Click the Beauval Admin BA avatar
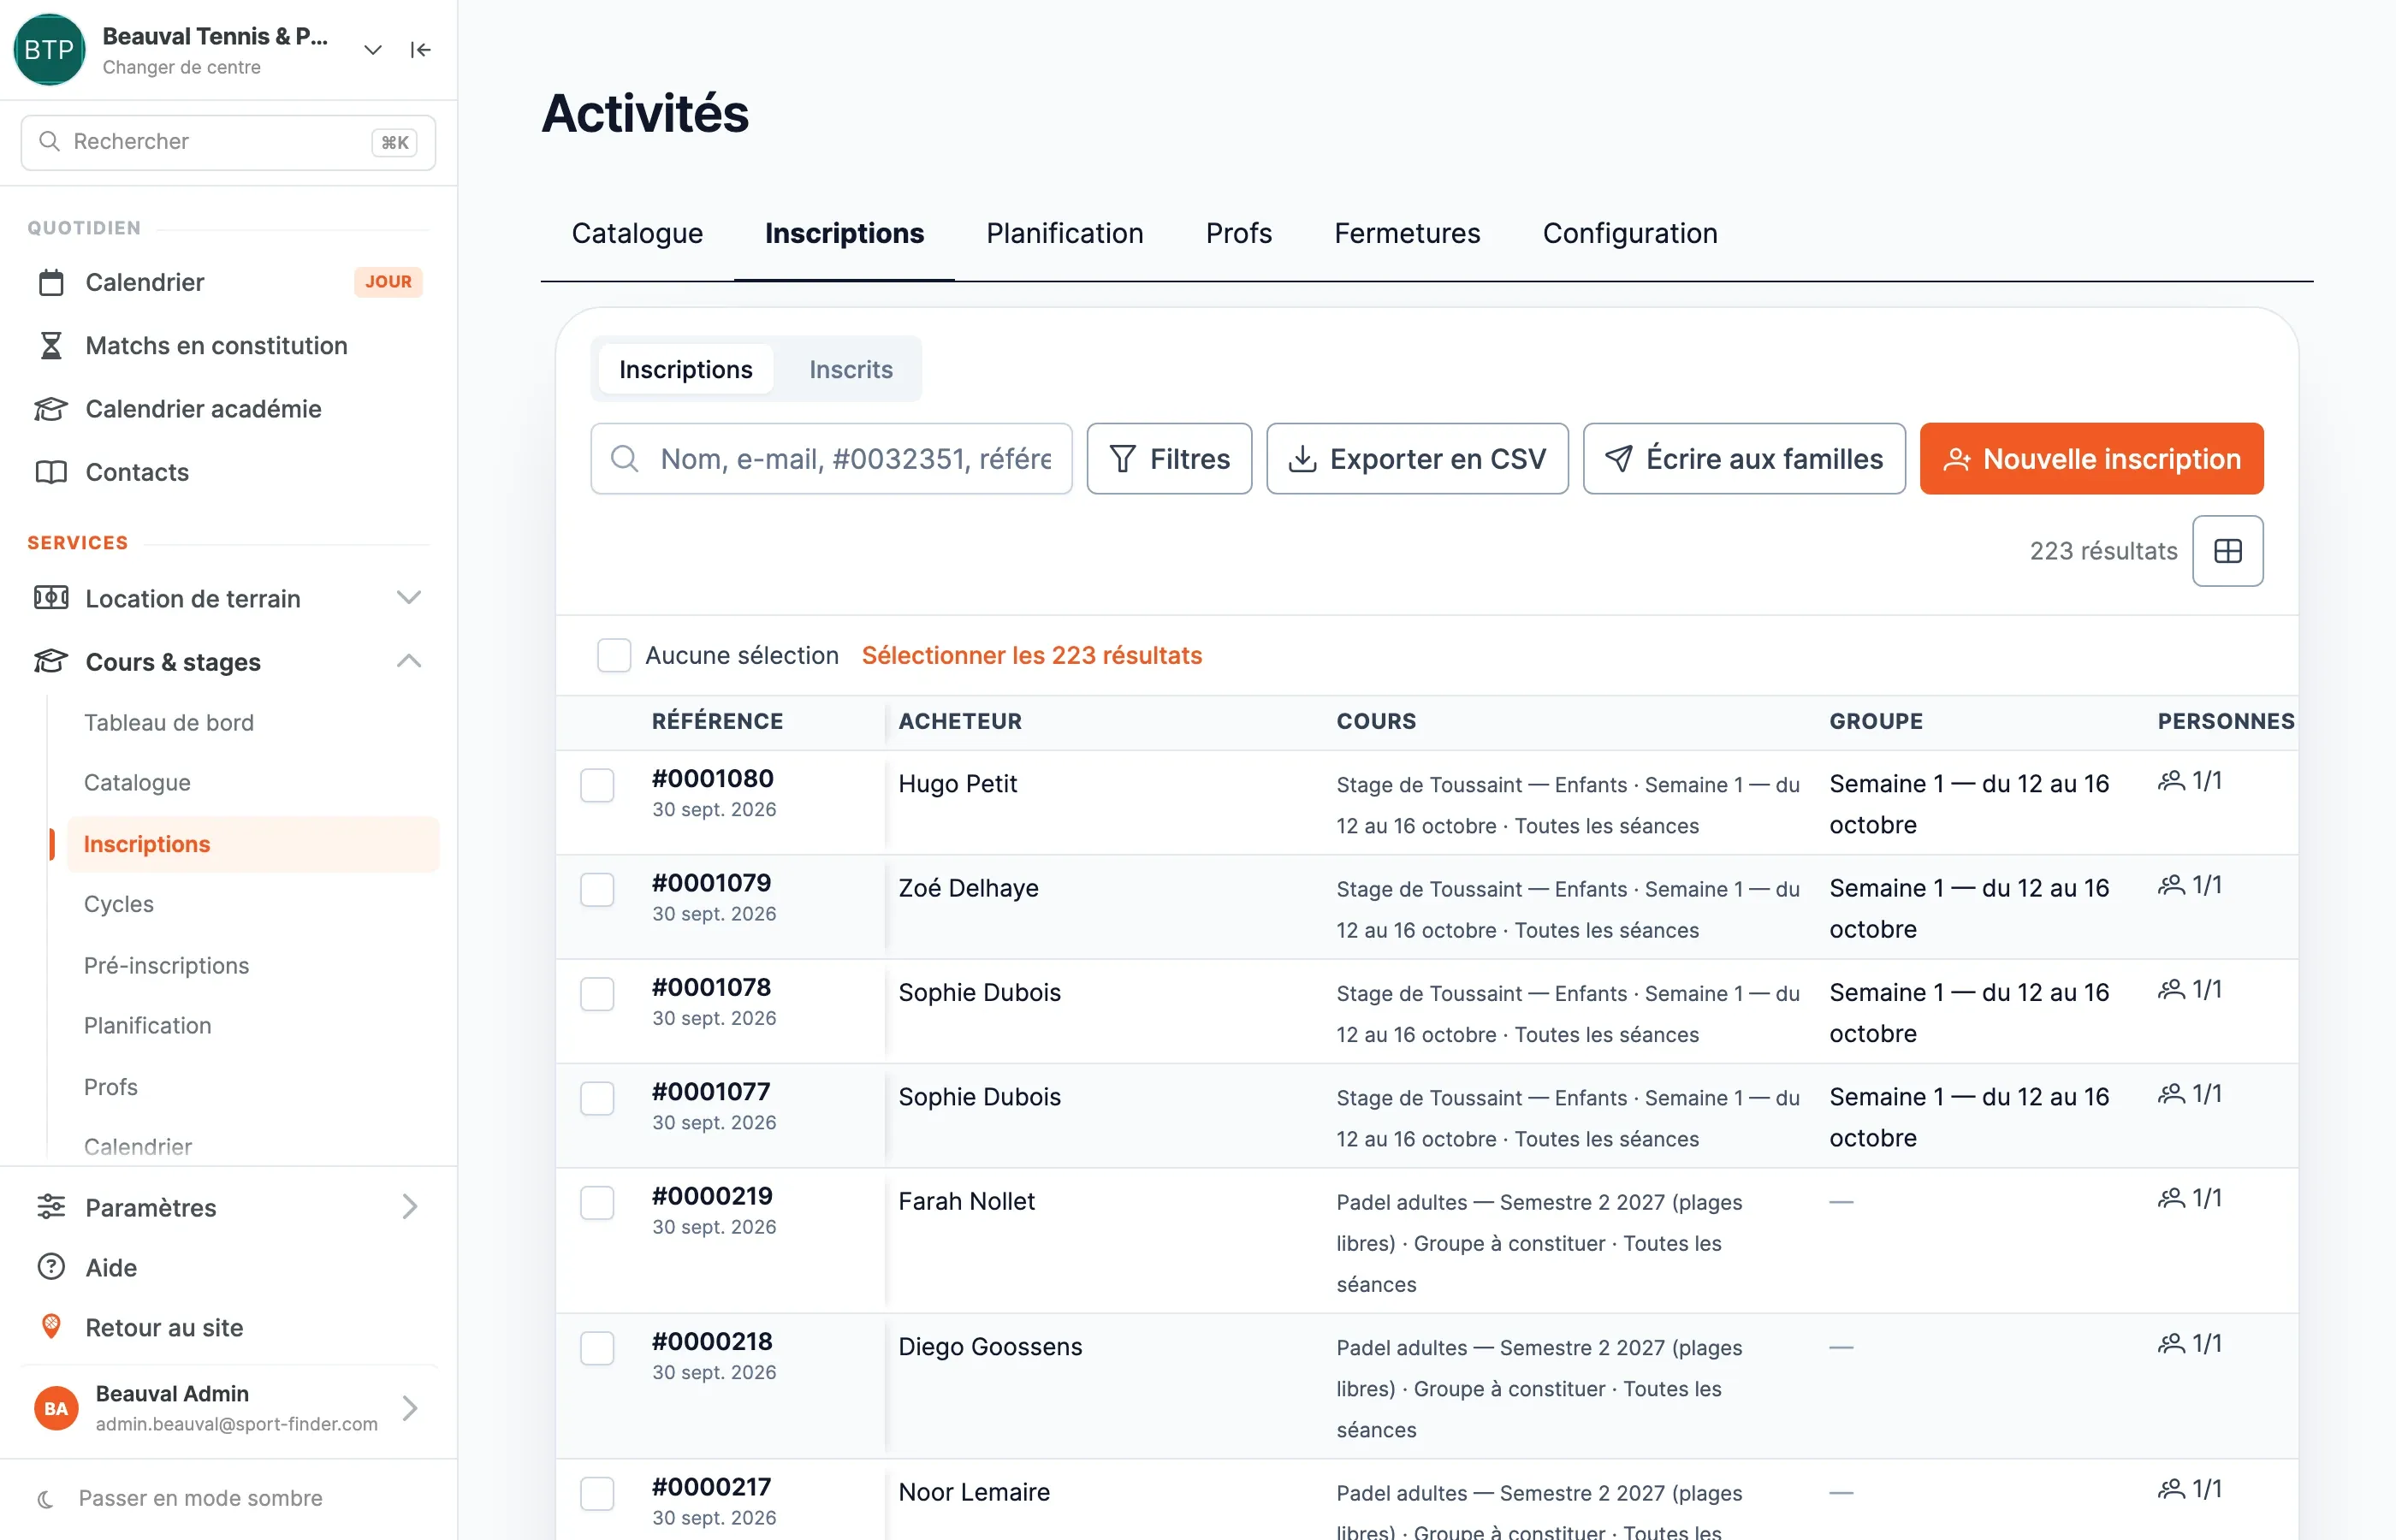Image resolution: width=2396 pixels, height=1540 pixels. (x=56, y=1408)
